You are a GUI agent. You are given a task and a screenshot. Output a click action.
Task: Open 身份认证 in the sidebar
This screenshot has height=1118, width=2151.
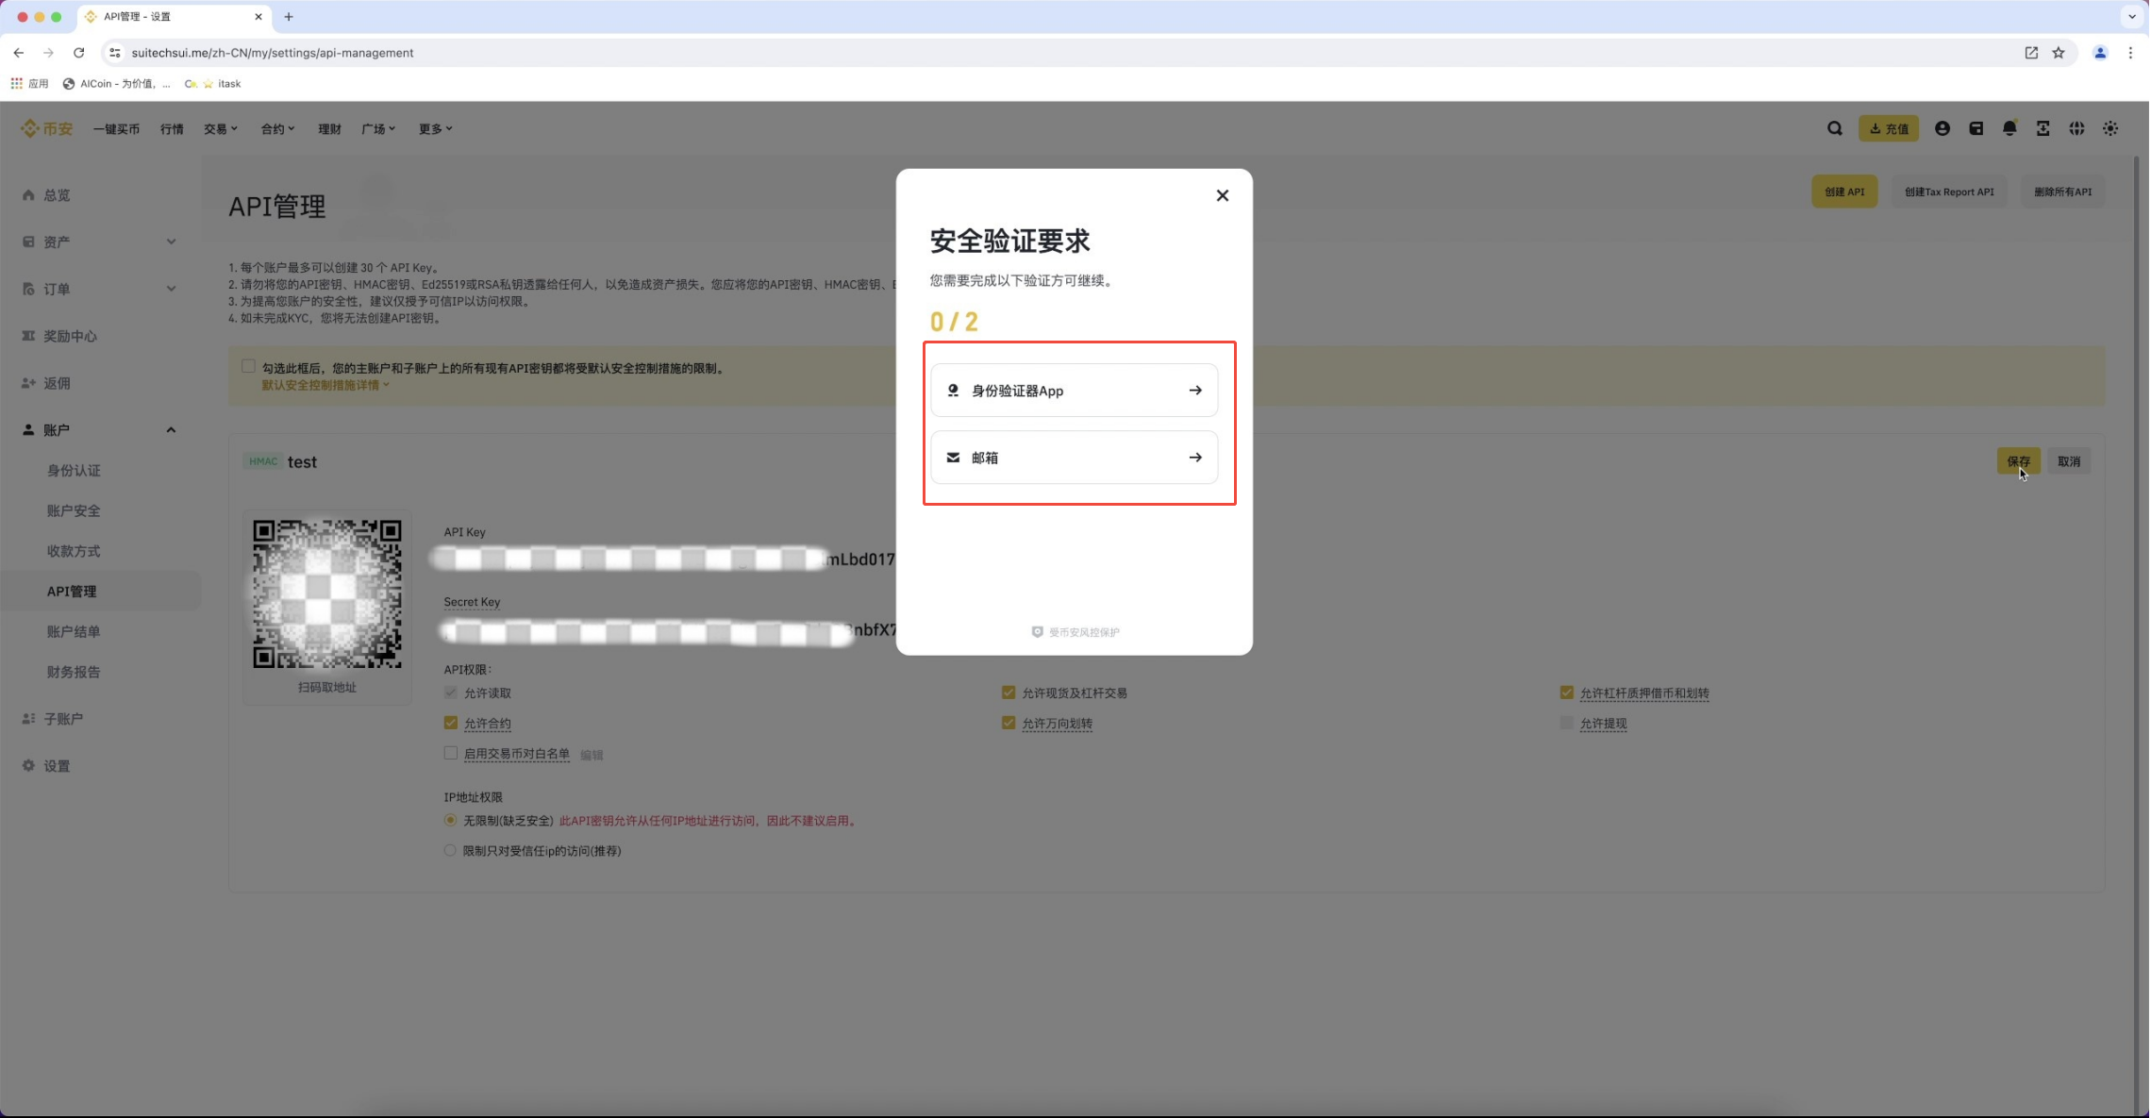tap(74, 471)
